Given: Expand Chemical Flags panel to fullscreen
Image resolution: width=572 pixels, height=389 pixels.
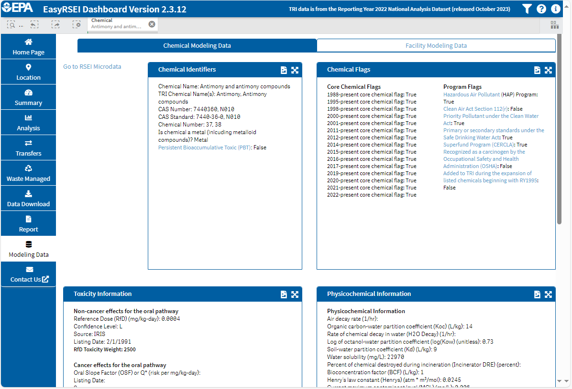Looking at the screenshot, I should [548, 70].
